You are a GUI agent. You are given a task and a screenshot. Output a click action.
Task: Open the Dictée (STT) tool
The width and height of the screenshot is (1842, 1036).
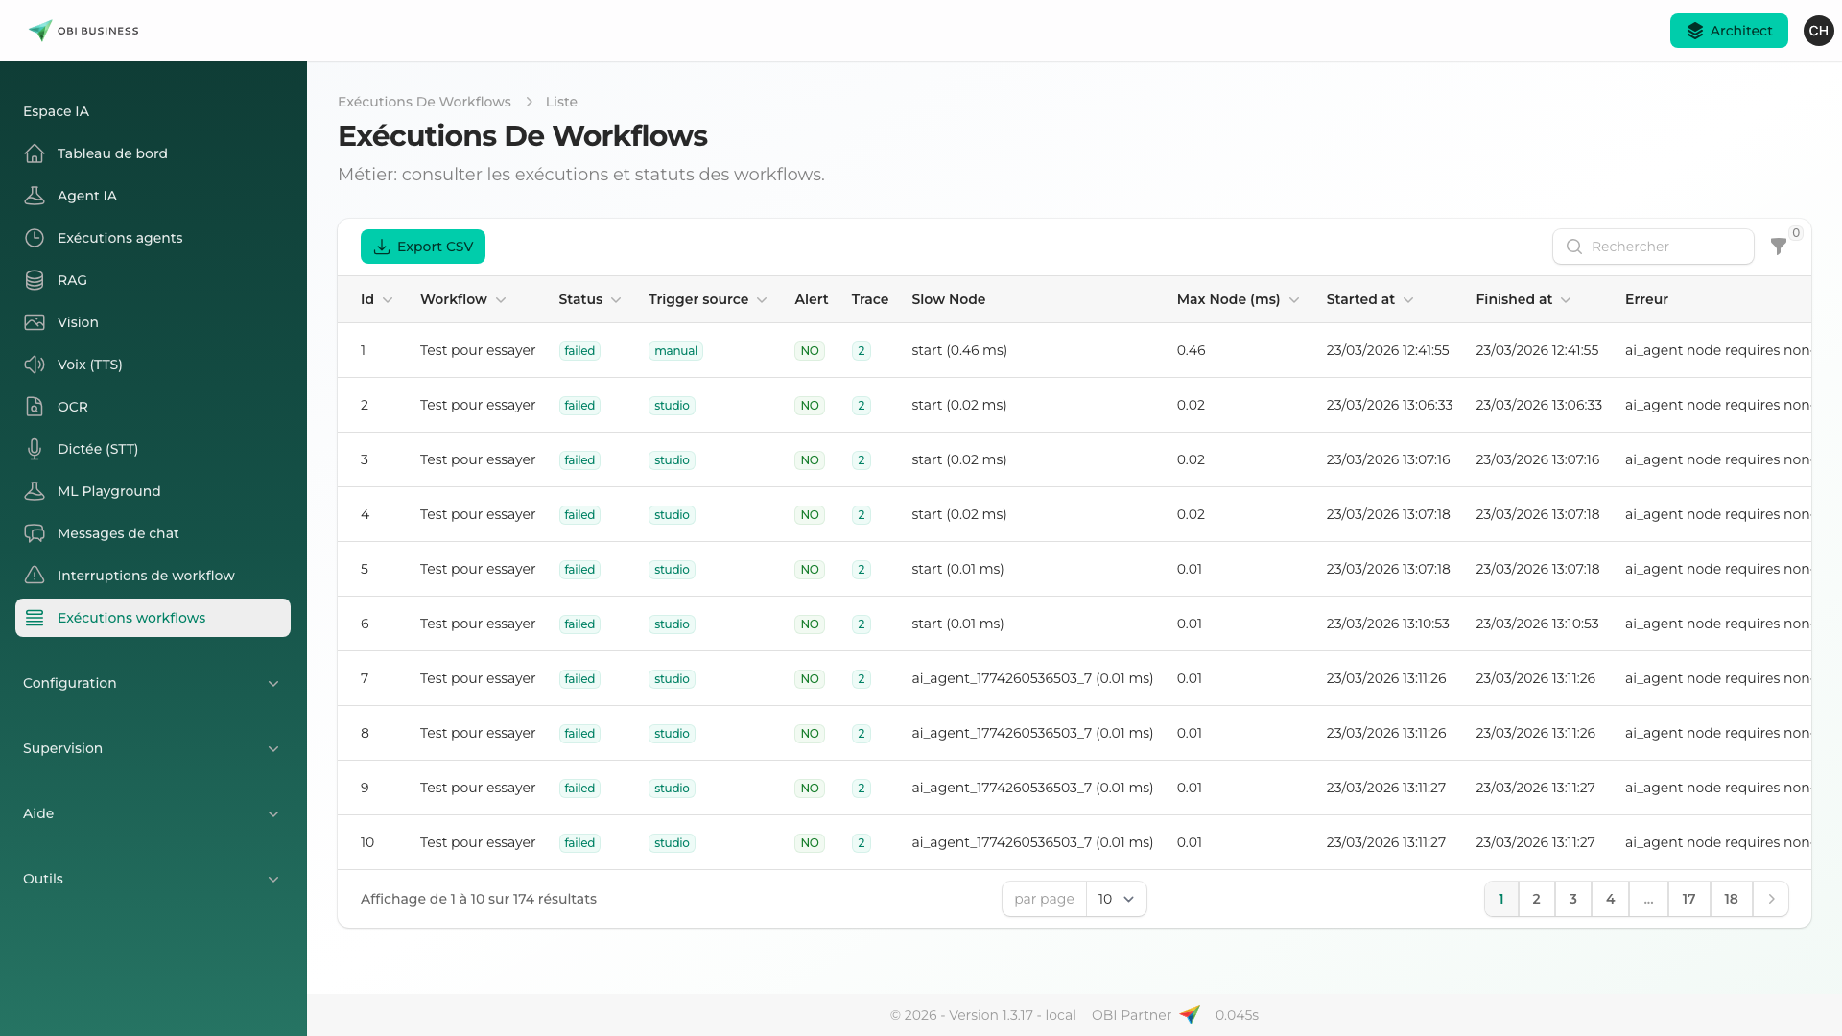tap(97, 448)
